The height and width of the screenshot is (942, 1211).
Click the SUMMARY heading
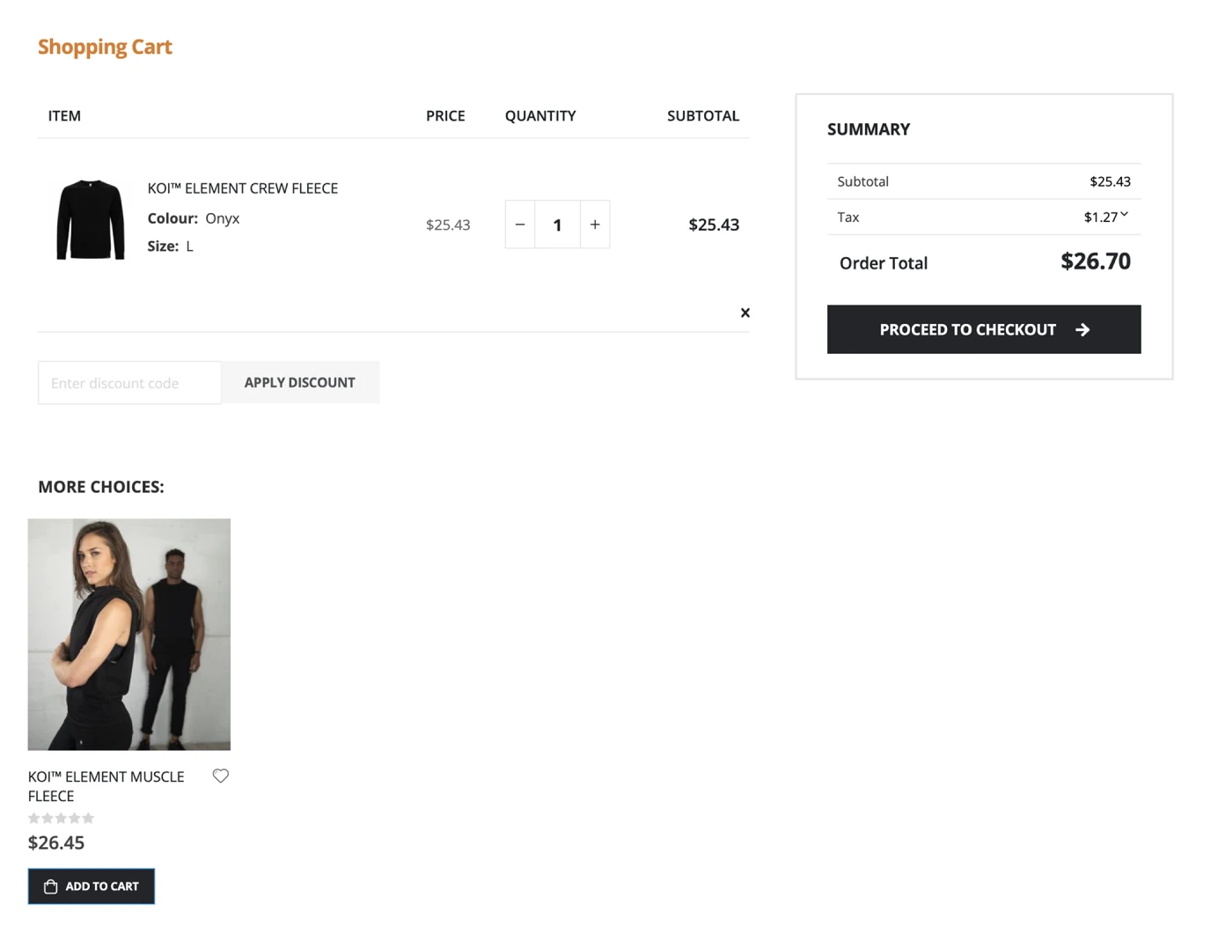[869, 129]
